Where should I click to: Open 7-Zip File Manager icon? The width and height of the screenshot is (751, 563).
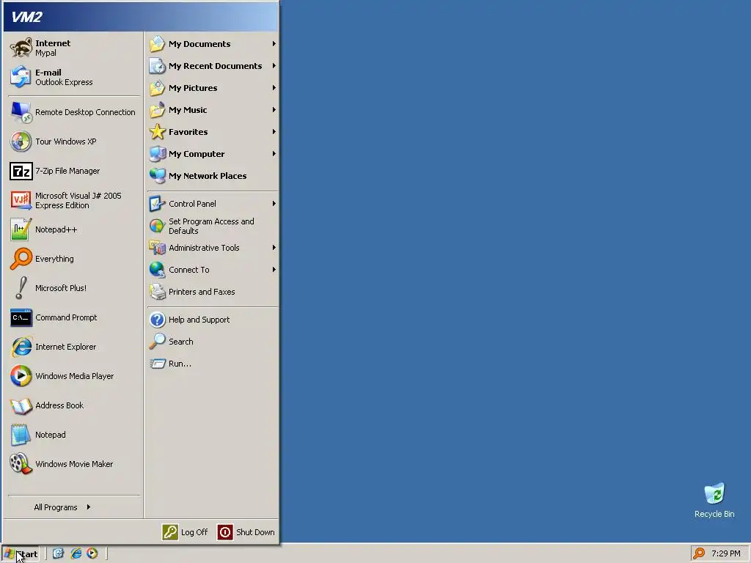click(x=21, y=171)
